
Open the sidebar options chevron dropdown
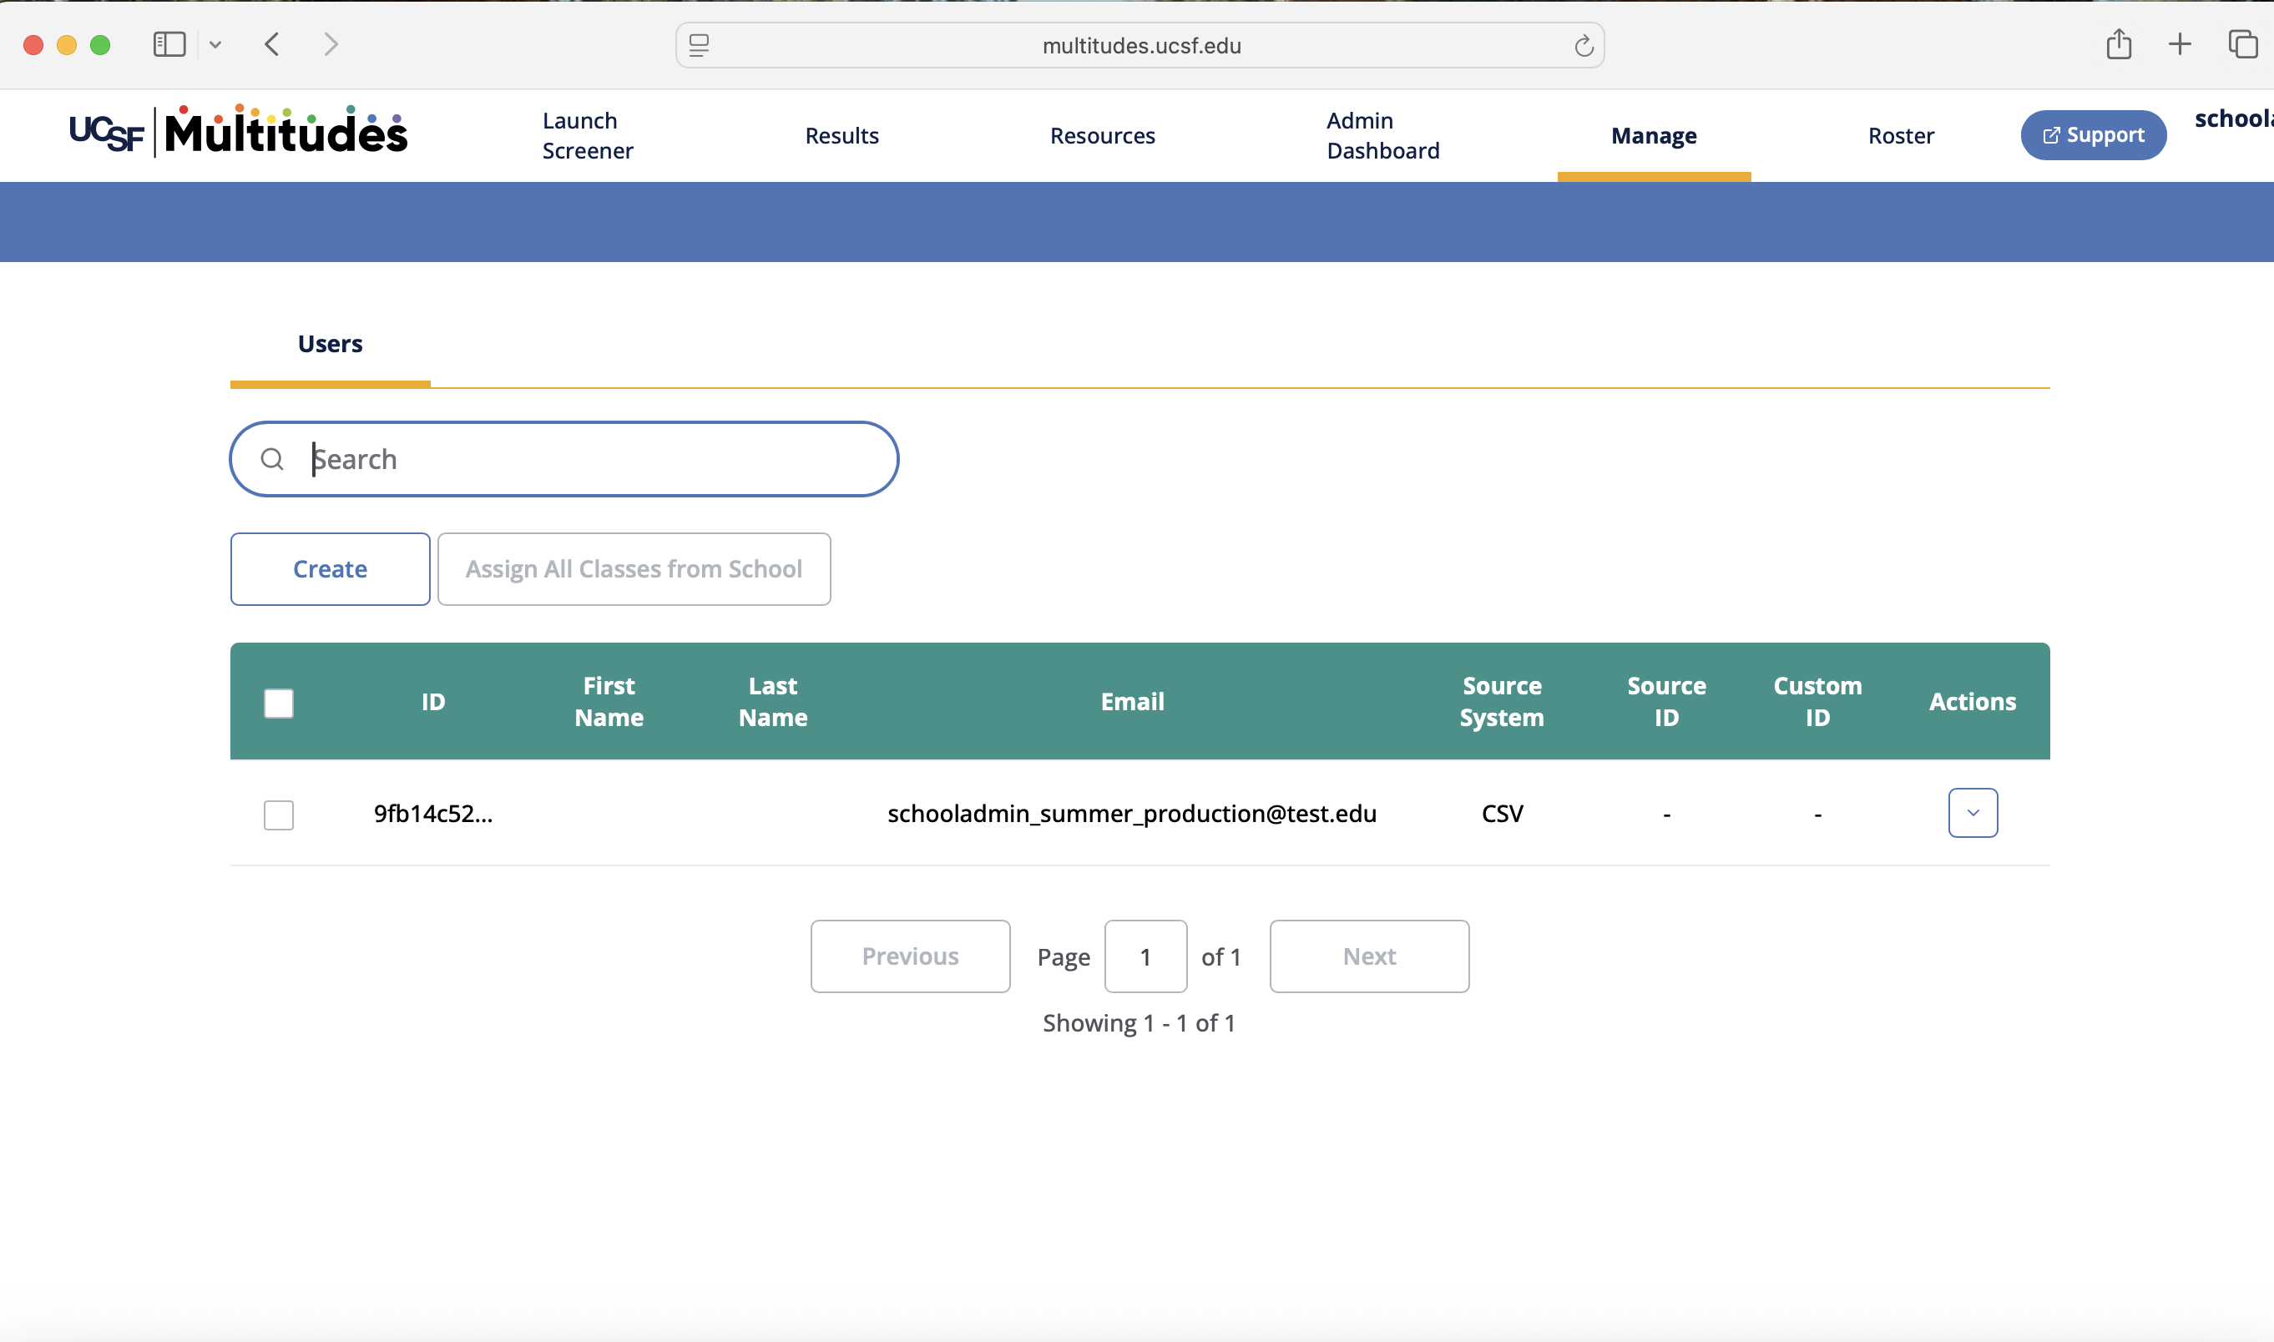(215, 43)
